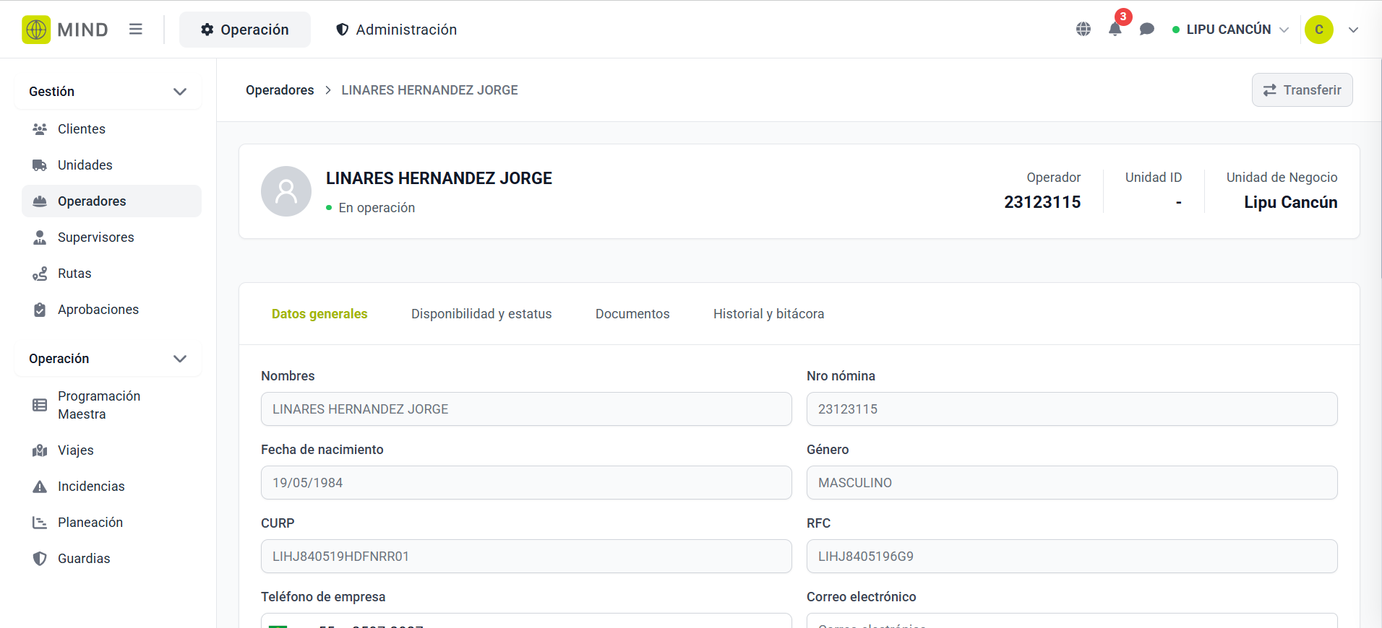The height and width of the screenshot is (628, 1382).
Task: Collapse the Operación sidebar section
Action: click(x=108, y=359)
